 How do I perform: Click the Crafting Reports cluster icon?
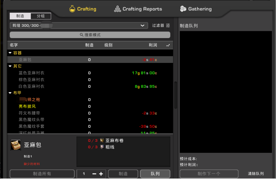tap(117, 9)
